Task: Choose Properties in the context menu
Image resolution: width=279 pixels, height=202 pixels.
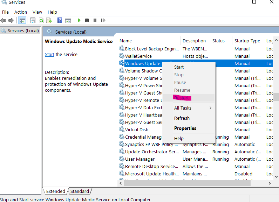Action: [189, 128]
